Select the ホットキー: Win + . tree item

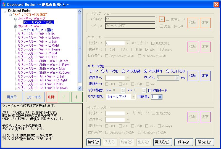(31, 26)
